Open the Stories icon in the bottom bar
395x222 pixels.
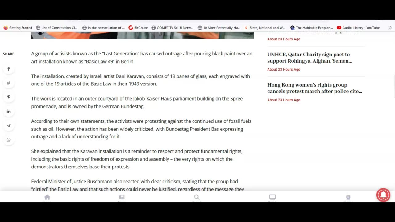coord(348,197)
